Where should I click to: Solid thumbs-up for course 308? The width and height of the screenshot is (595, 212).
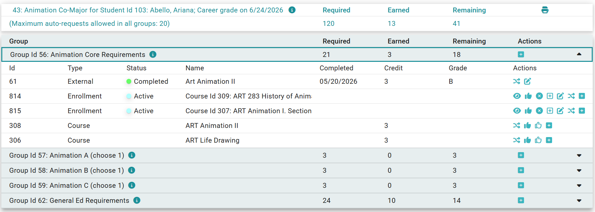[x=528, y=125]
